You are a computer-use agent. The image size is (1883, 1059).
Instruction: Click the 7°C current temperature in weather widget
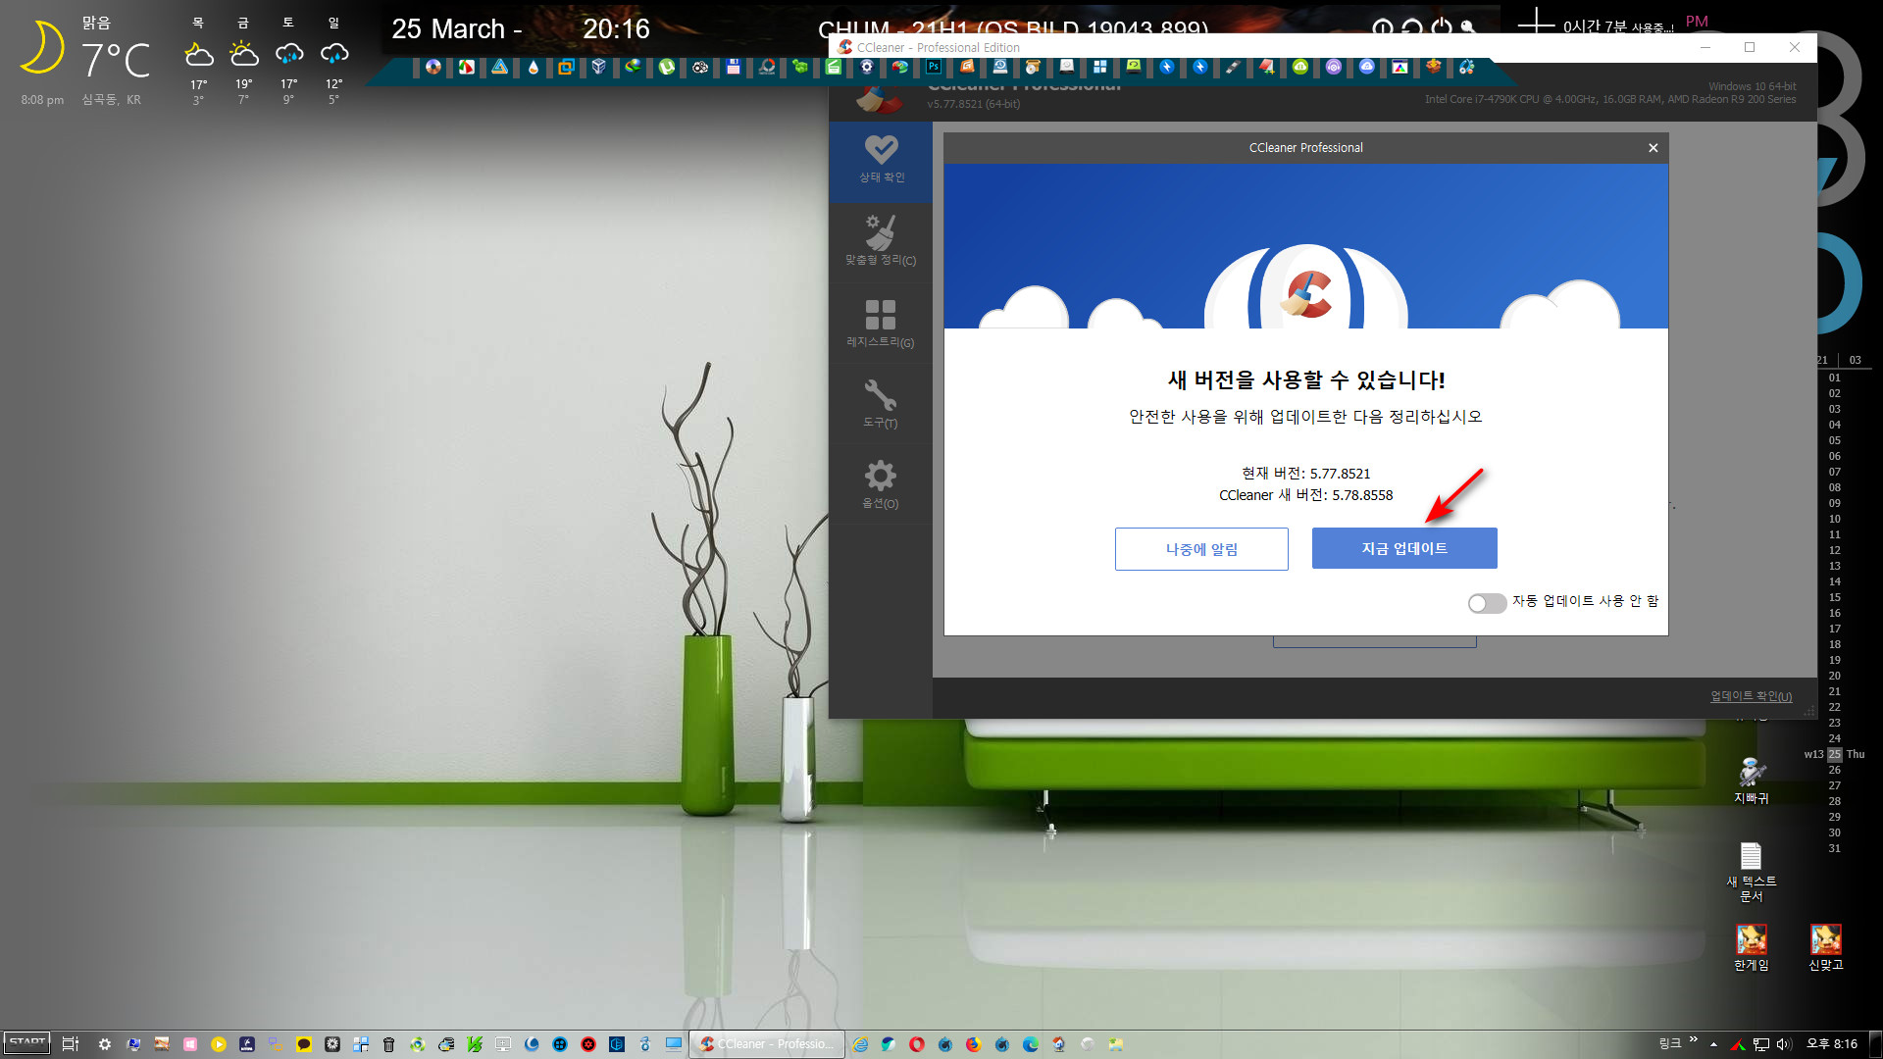coord(116,61)
